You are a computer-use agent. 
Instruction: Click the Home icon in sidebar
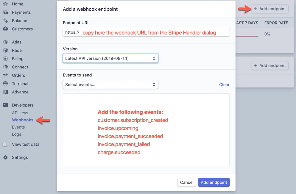pos(5,4)
